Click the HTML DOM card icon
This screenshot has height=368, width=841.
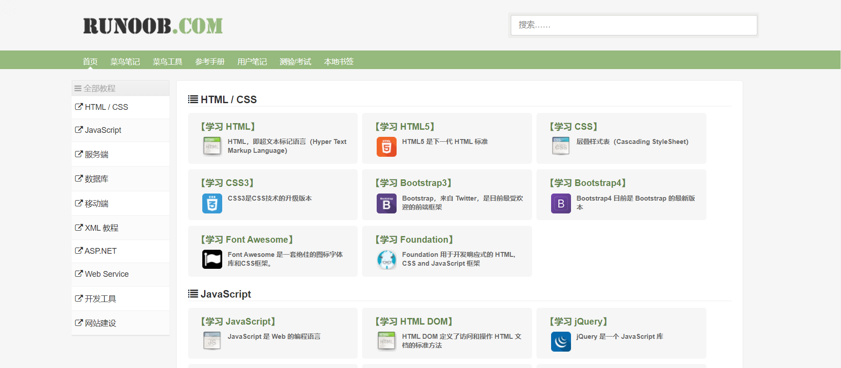click(386, 341)
